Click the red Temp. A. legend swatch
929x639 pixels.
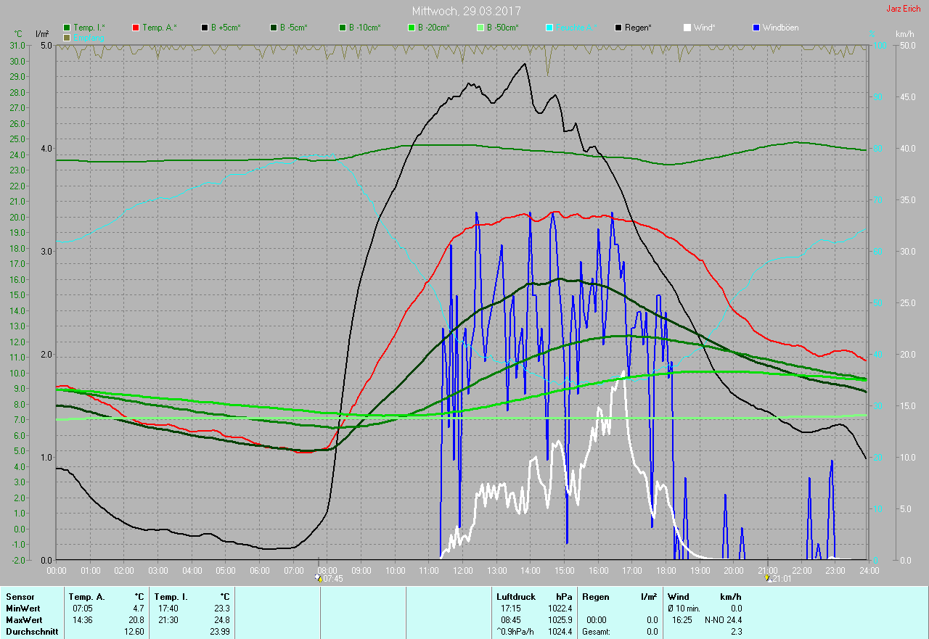(x=136, y=28)
